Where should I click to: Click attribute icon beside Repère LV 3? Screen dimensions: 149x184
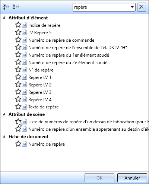(x=24, y=92)
